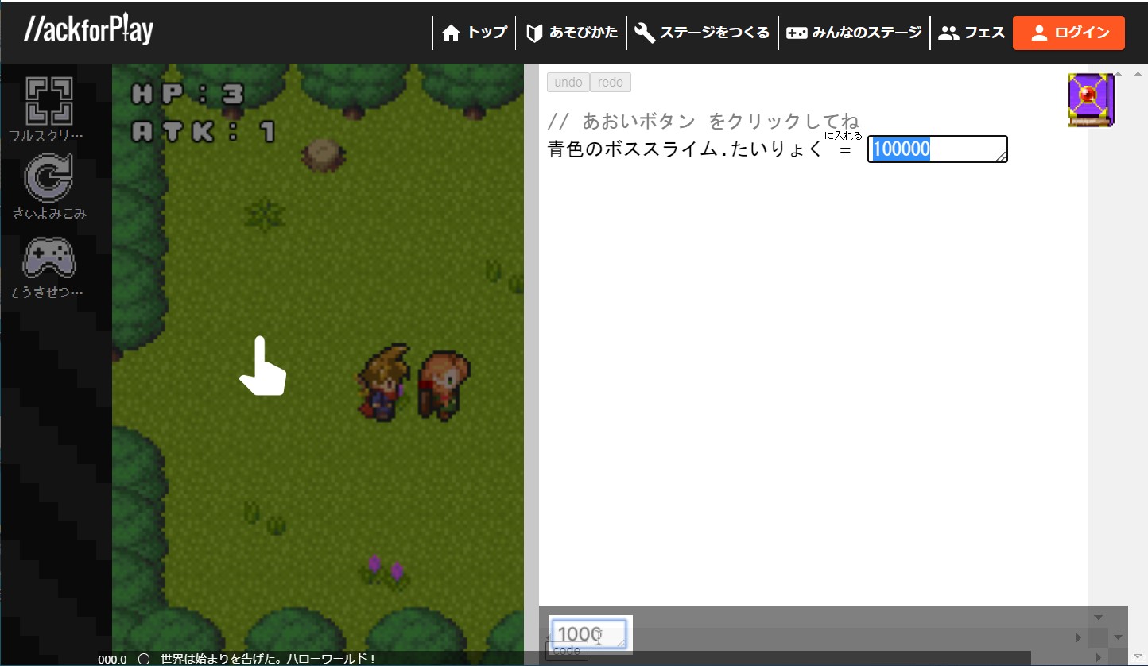This screenshot has height=666, width=1148.
Task: Click the shield icon on あそびかた
Action: click(536, 33)
